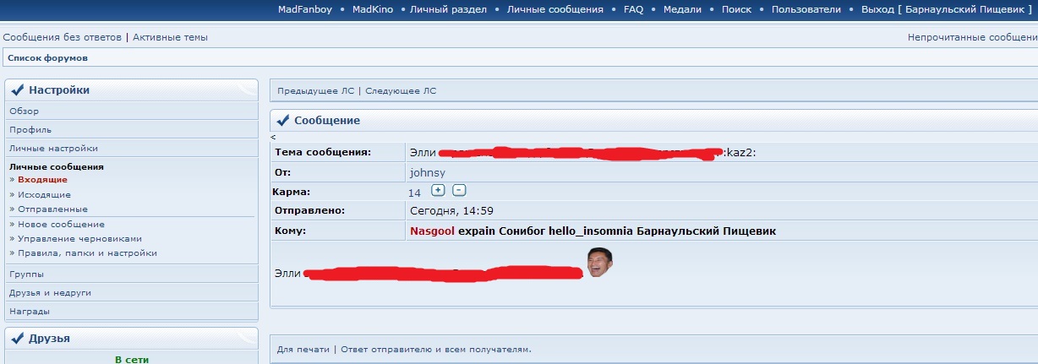Screen dimensions: 1038x364
Task: Open Управление черновиками drafts
Action: pyautogui.click(x=79, y=239)
